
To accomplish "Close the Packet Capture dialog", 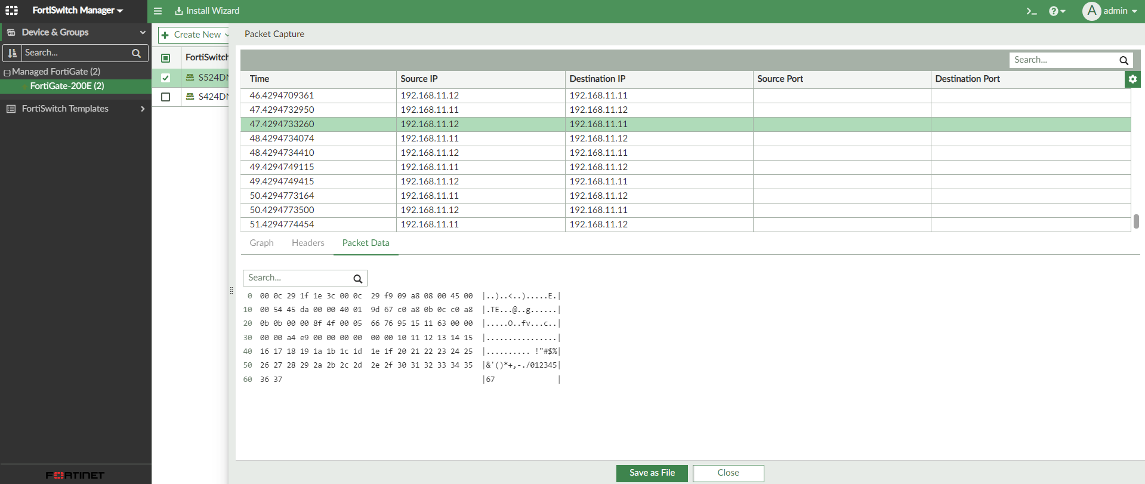I will pos(728,473).
